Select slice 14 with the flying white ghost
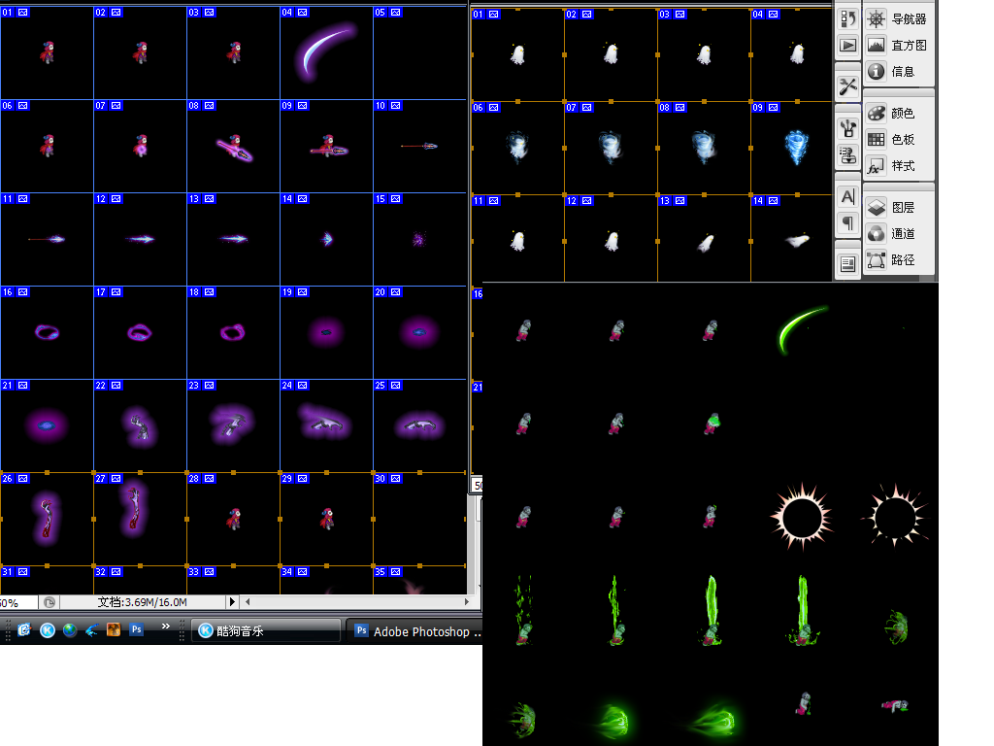Screen dimensions: 994x746 click(791, 241)
